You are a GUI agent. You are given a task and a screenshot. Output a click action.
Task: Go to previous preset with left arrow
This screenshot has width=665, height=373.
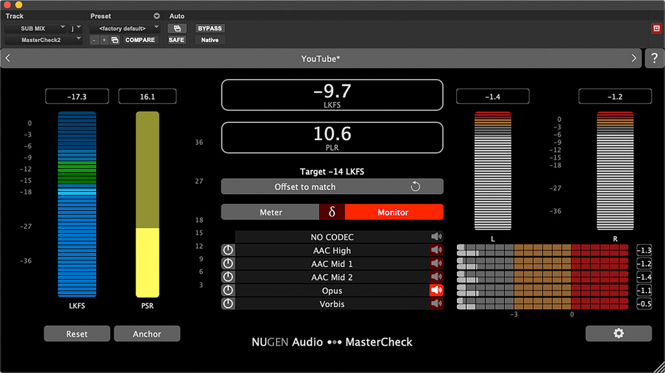pos(8,59)
